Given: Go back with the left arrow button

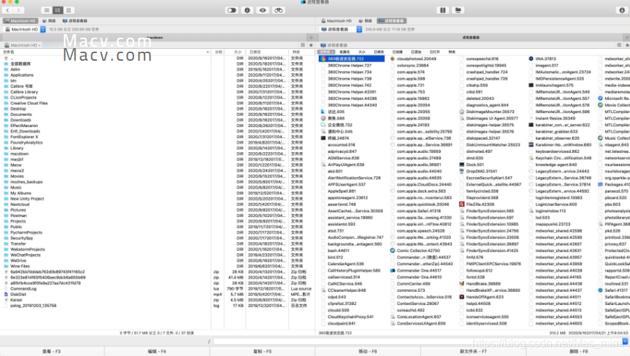Looking at the screenshot, I should [x=8, y=10].
